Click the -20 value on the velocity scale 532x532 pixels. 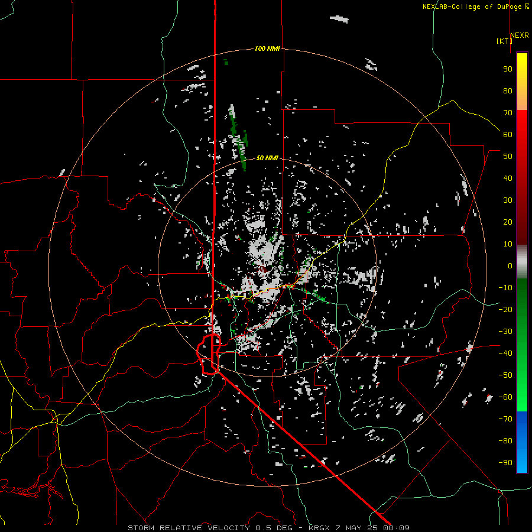(505, 309)
